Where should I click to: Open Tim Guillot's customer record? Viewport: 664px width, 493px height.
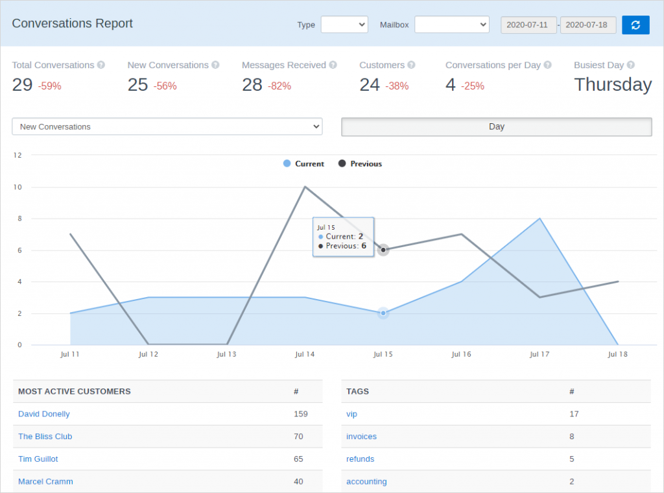38,459
